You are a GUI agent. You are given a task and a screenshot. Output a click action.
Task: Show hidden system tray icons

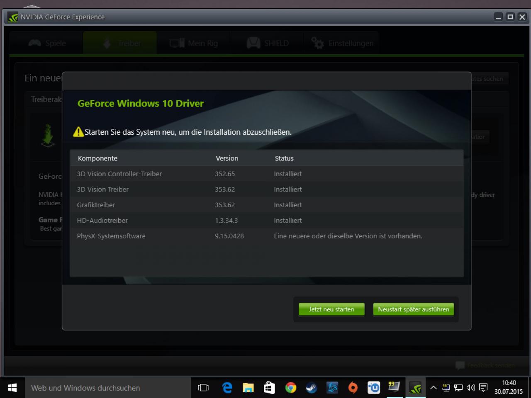point(434,388)
